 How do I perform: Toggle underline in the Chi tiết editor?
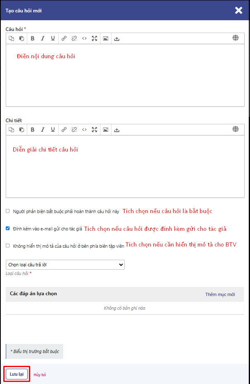53,130
